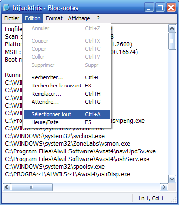Select Rechercher le suivant entry
179x205 pixels.
(67, 86)
